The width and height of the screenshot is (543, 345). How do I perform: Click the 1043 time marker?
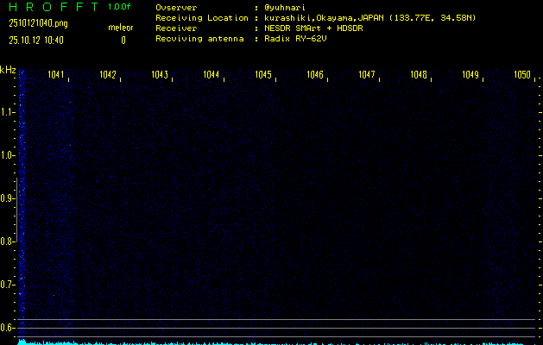(x=160, y=74)
